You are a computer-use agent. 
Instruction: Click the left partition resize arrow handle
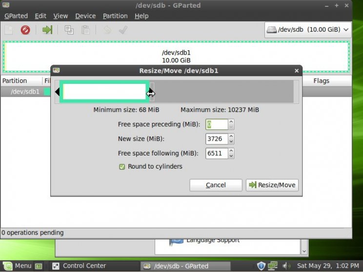(x=57, y=92)
